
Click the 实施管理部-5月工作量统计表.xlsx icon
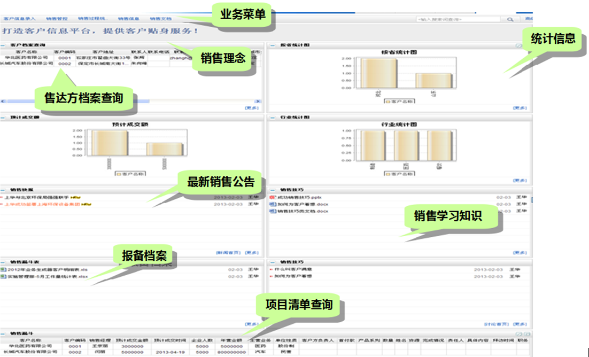[3, 277]
